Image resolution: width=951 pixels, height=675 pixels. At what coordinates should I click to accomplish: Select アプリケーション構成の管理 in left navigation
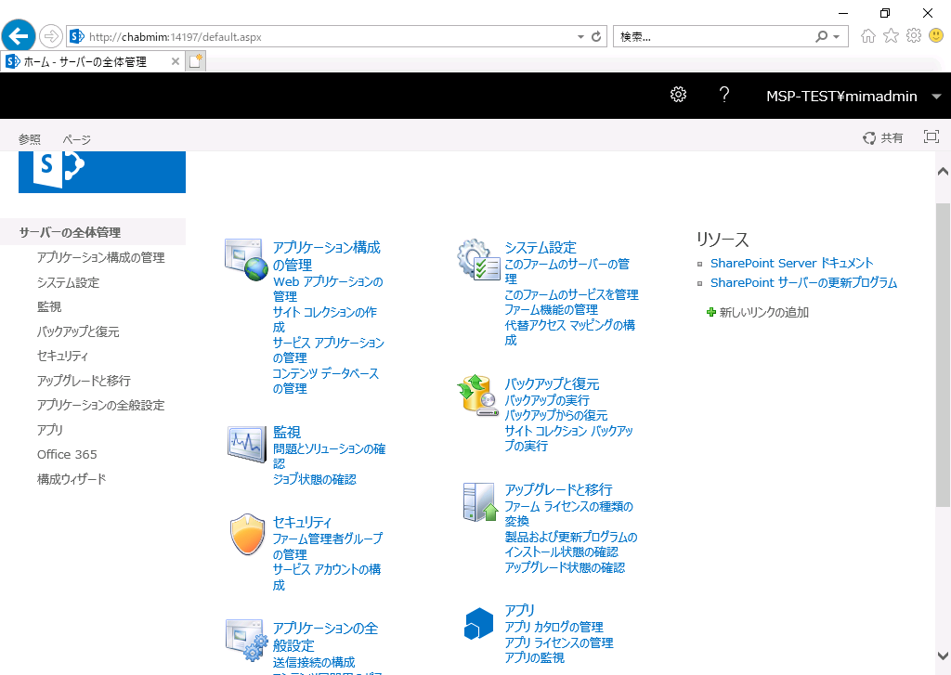[100, 257]
